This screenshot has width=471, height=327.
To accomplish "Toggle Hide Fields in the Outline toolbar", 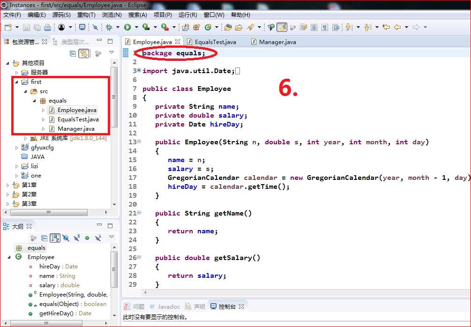I will click(66, 238).
